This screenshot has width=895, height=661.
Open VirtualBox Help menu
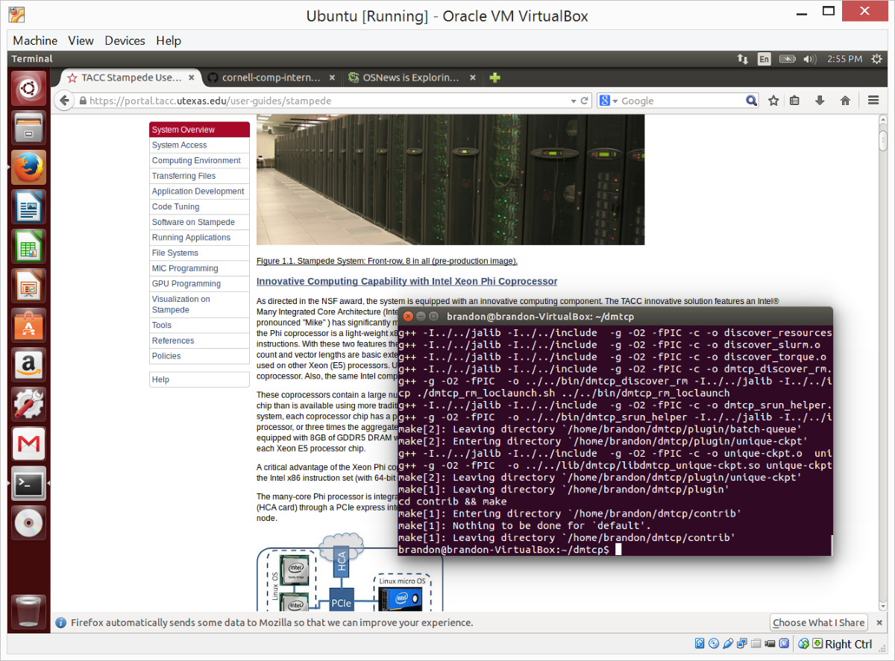pos(169,40)
